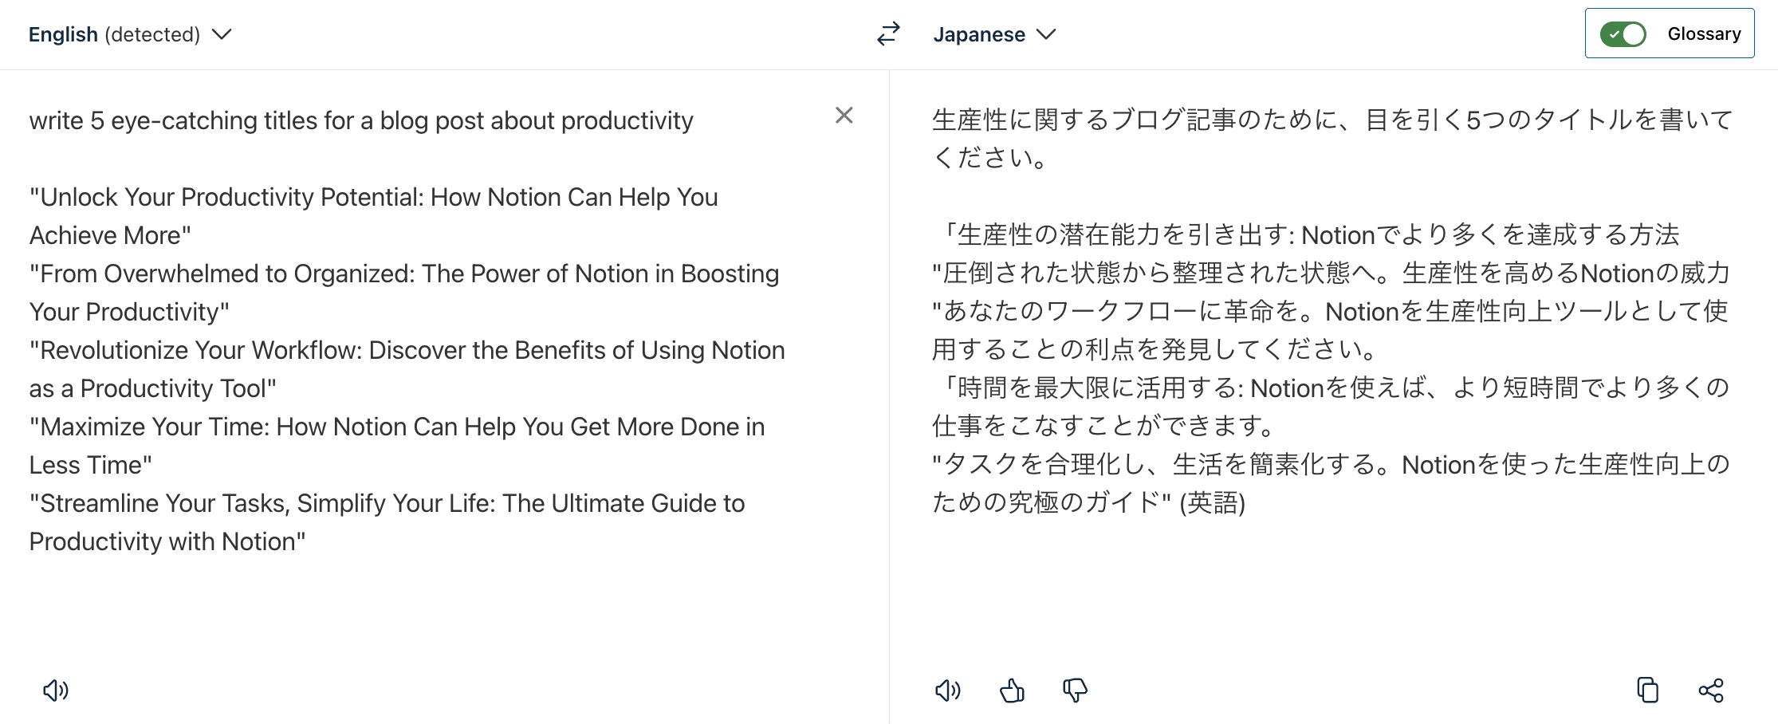This screenshot has height=724, width=1778.
Task: Click the "Maximize Your Time" source line
Action: tap(396, 427)
